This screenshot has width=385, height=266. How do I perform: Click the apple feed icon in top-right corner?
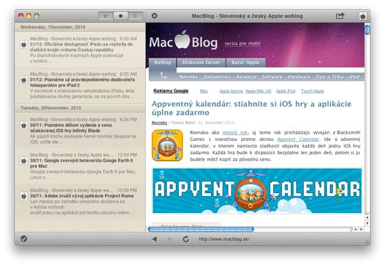click(x=363, y=16)
